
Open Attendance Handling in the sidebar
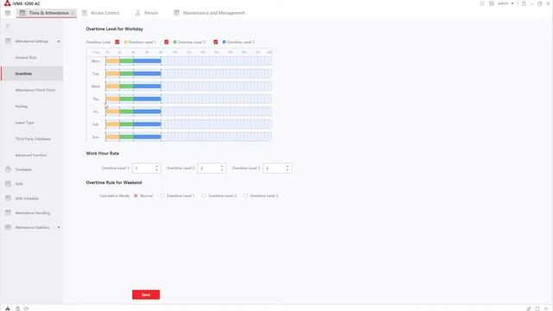coord(33,213)
